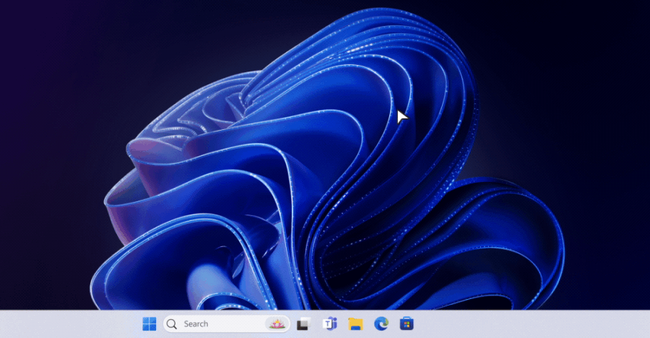
Task: Open Microsoft Store from the taskbar
Action: point(407,324)
